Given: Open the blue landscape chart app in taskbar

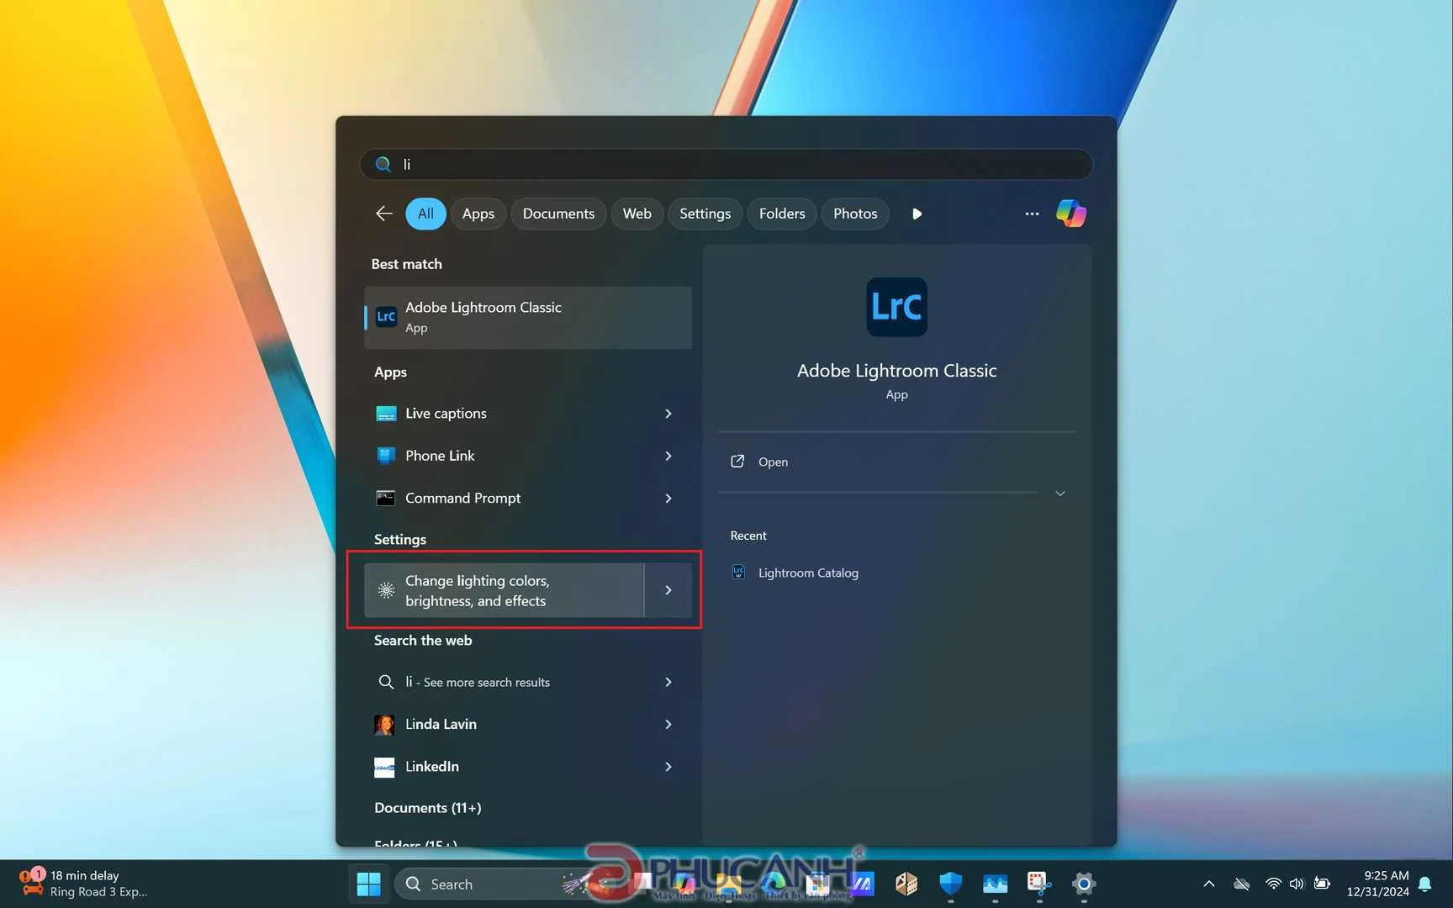Looking at the screenshot, I should [995, 884].
